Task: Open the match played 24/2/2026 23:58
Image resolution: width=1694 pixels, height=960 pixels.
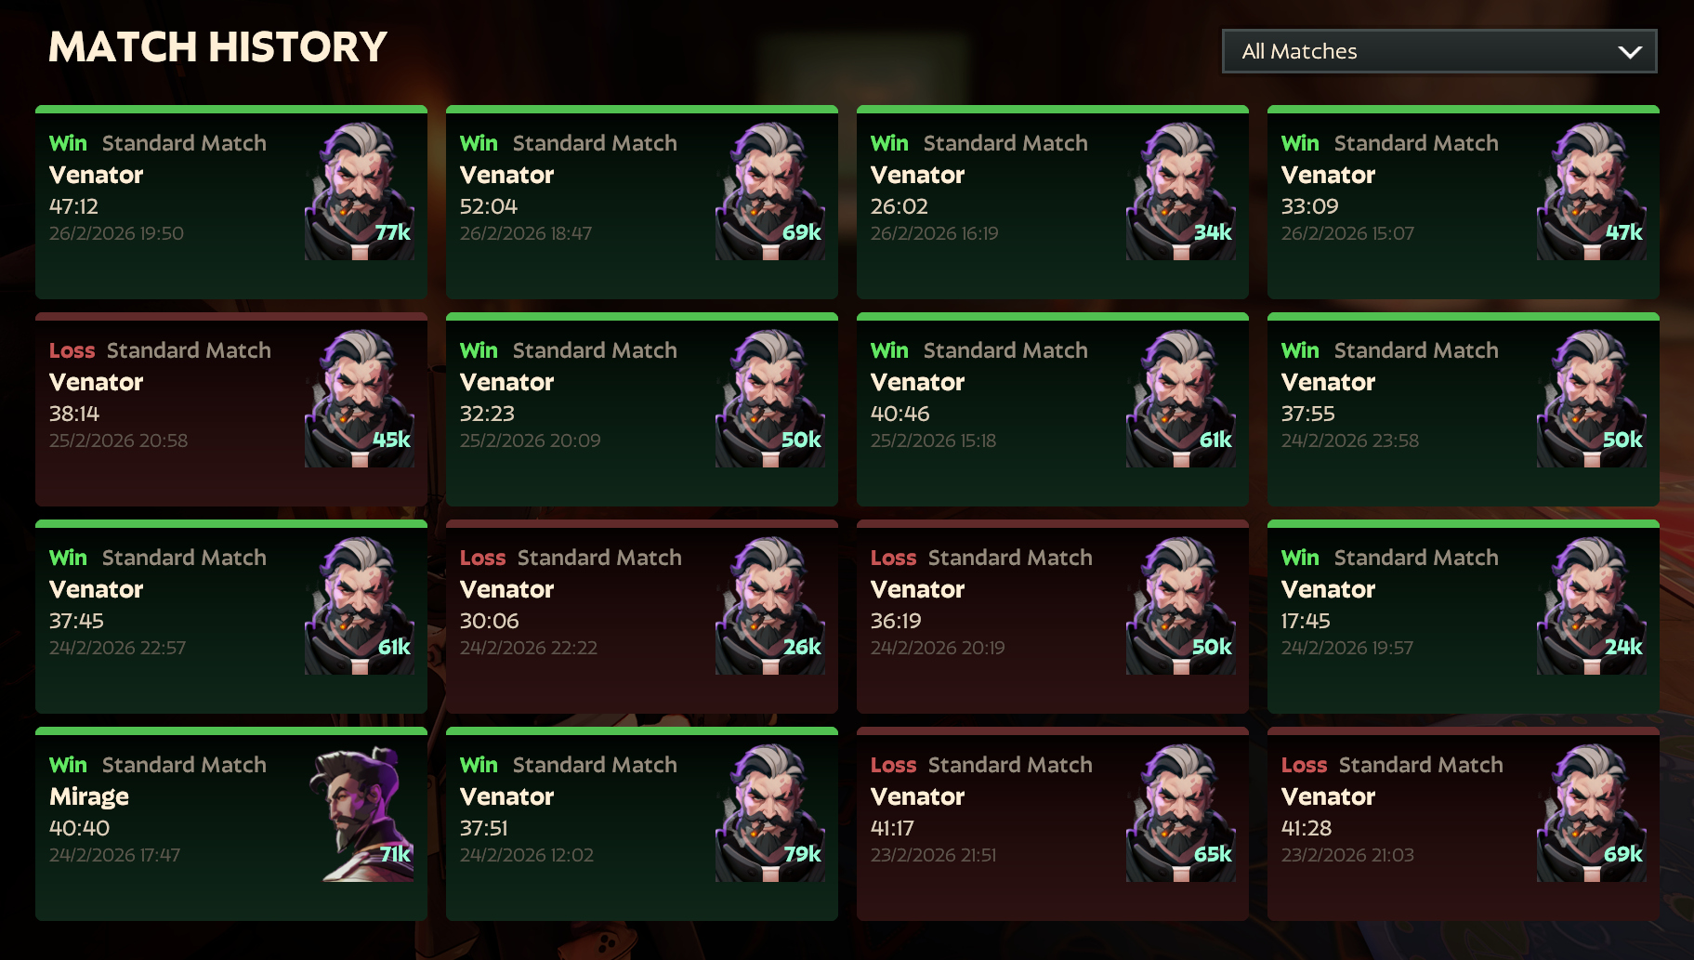Action: (x=1464, y=410)
